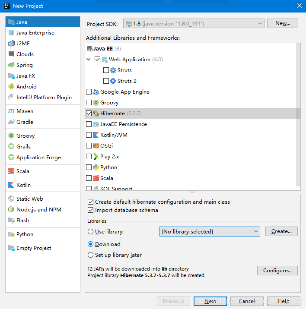This screenshot has height=309, width=306.
Task: Check the Kotlin/JVM checkbox
Action: 89,135
